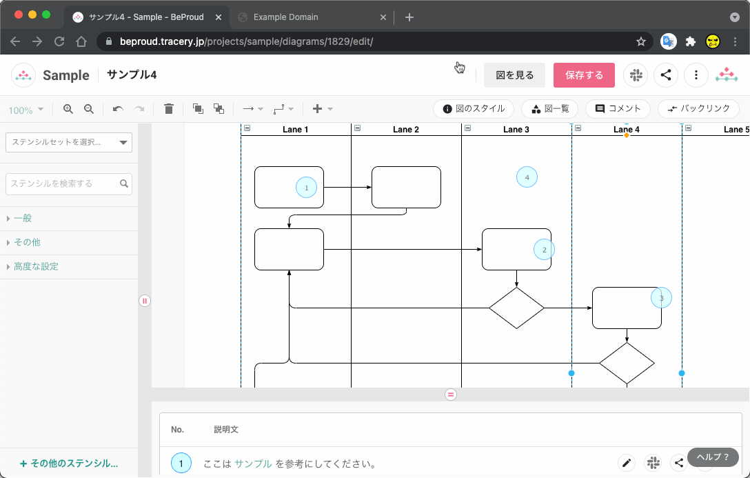
Task: Undo the last diagram edit
Action: coord(118,109)
